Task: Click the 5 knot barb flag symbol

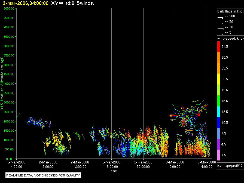Action: tap(221, 34)
